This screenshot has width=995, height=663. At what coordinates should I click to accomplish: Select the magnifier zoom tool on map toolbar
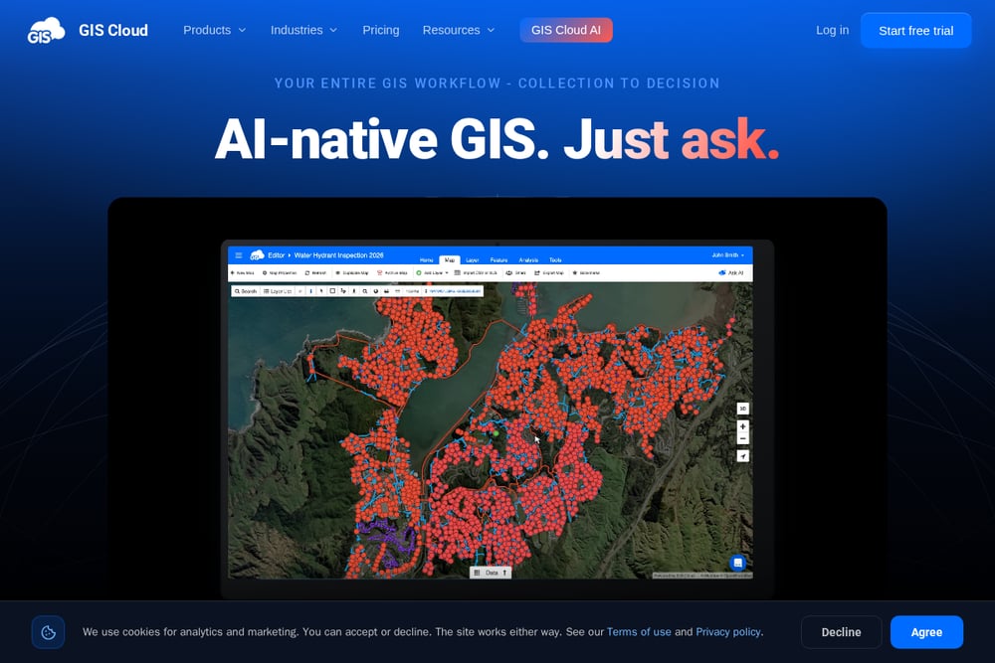click(x=365, y=291)
